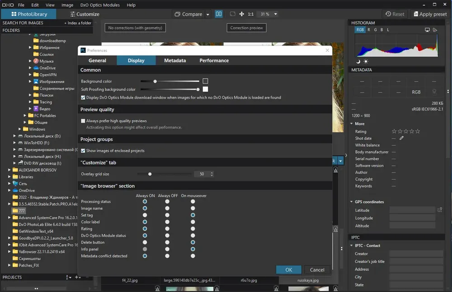Set Rating to Always OFF
452x292 pixels.
(167, 229)
